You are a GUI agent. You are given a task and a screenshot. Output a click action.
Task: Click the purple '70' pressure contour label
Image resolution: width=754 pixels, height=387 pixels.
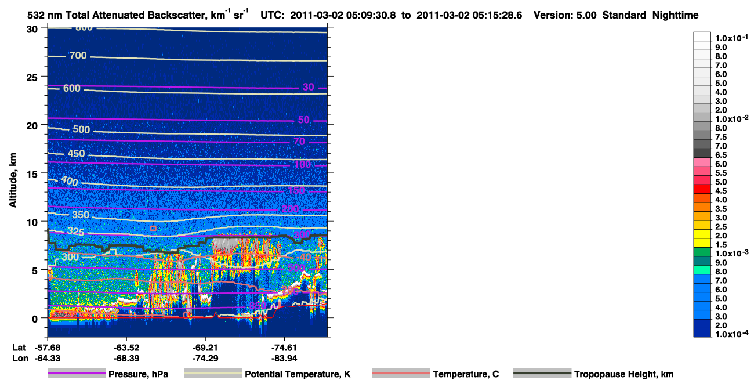pyautogui.click(x=299, y=142)
